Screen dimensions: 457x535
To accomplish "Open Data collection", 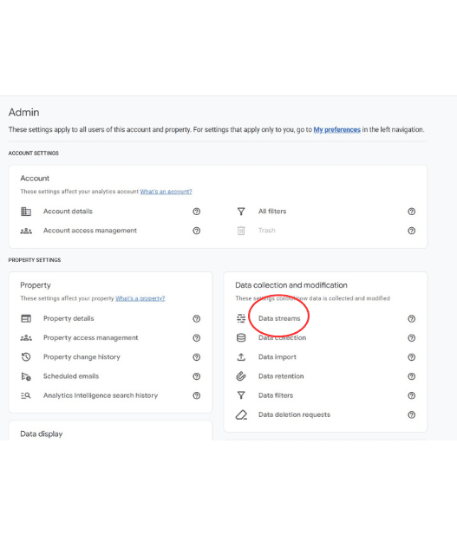I will (x=282, y=338).
